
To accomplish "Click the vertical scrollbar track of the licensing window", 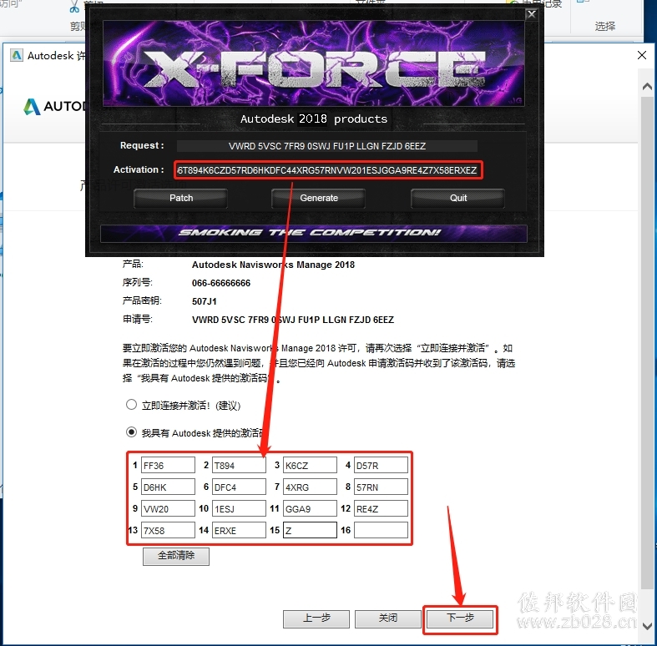I will [x=647, y=356].
